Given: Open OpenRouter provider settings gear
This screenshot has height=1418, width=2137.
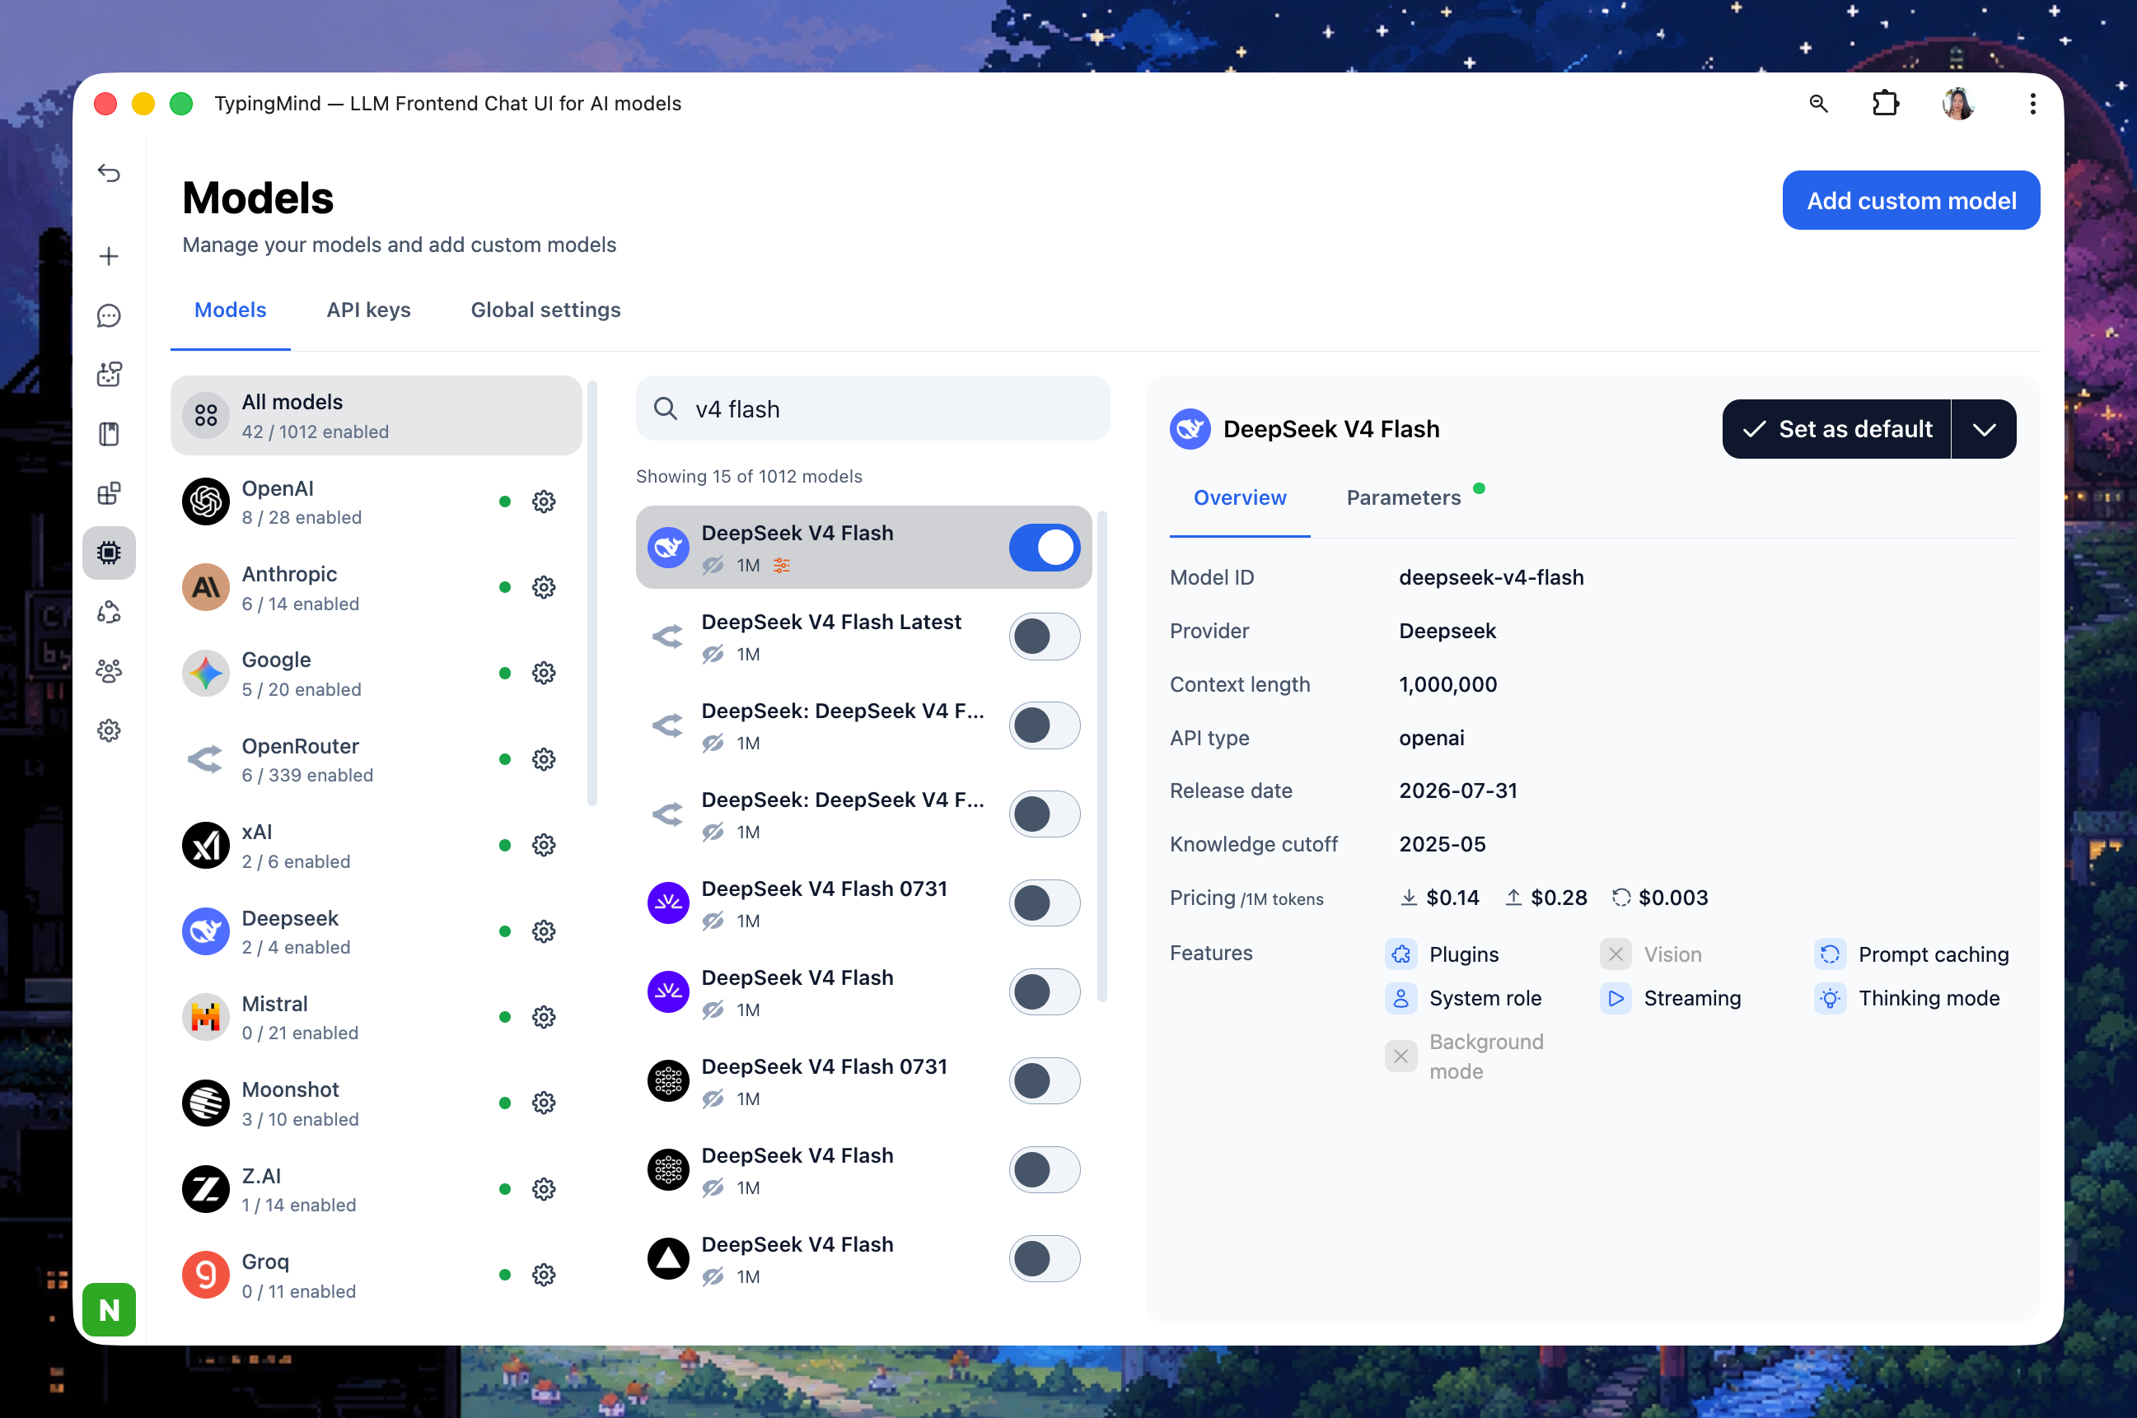Looking at the screenshot, I should tap(544, 759).
